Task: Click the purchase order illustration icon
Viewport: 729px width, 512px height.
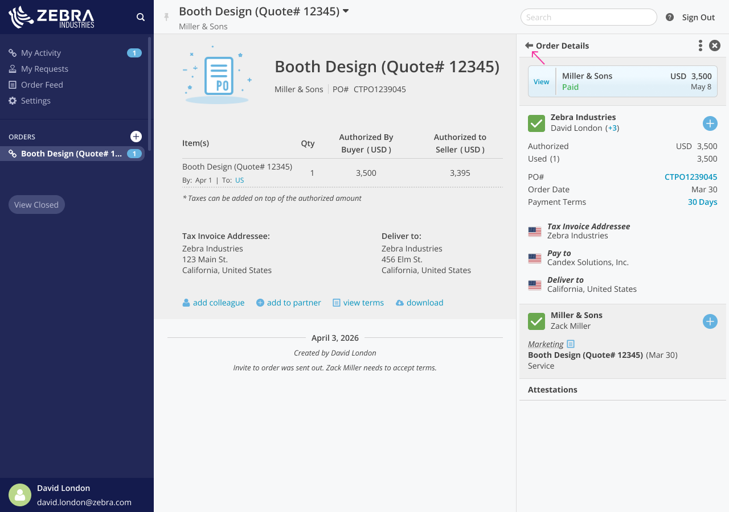Action: [x=217, y=75]
